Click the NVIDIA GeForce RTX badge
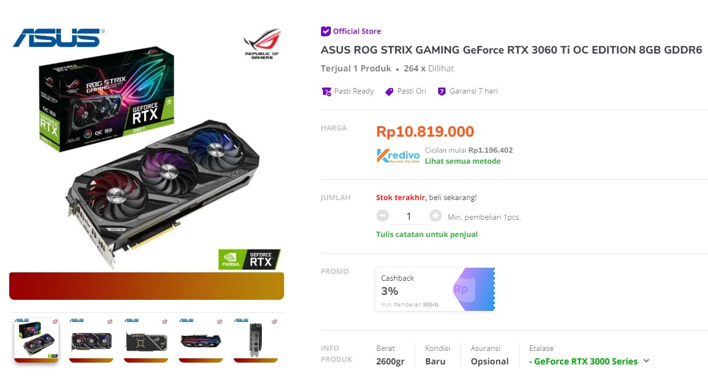Screen dimensions: 708x386 pyautogui.click(x=249, y=259)
